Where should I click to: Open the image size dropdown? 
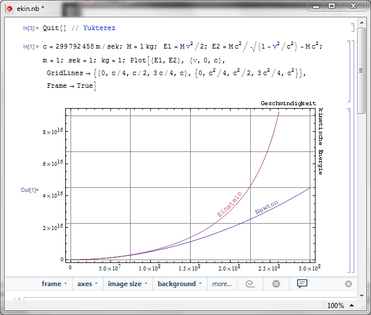[x=128, y=284]
